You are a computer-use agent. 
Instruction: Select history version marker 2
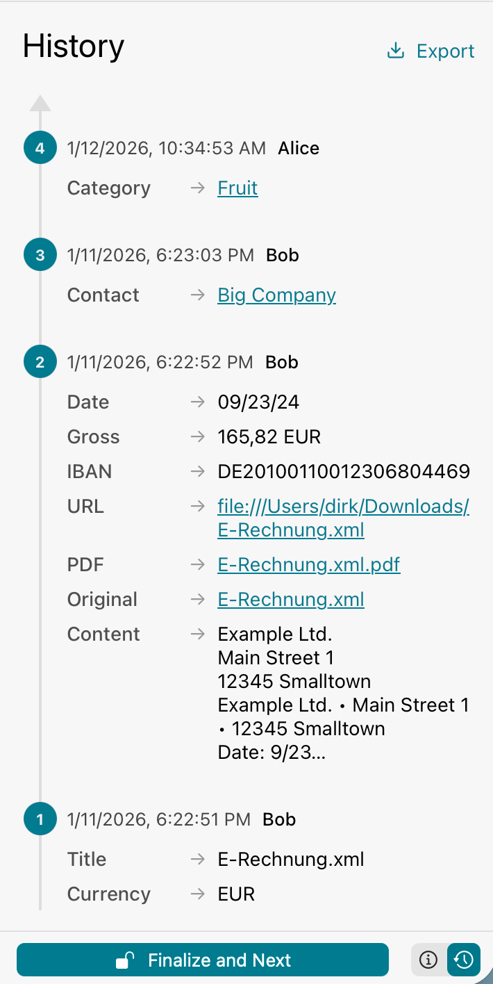40,362
